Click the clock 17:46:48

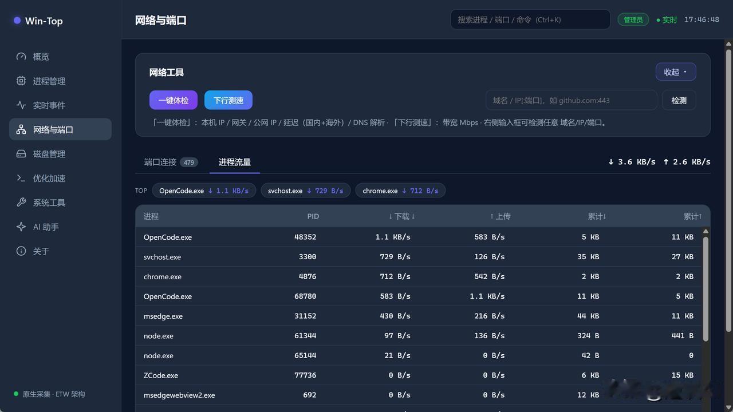click(702, 19)
